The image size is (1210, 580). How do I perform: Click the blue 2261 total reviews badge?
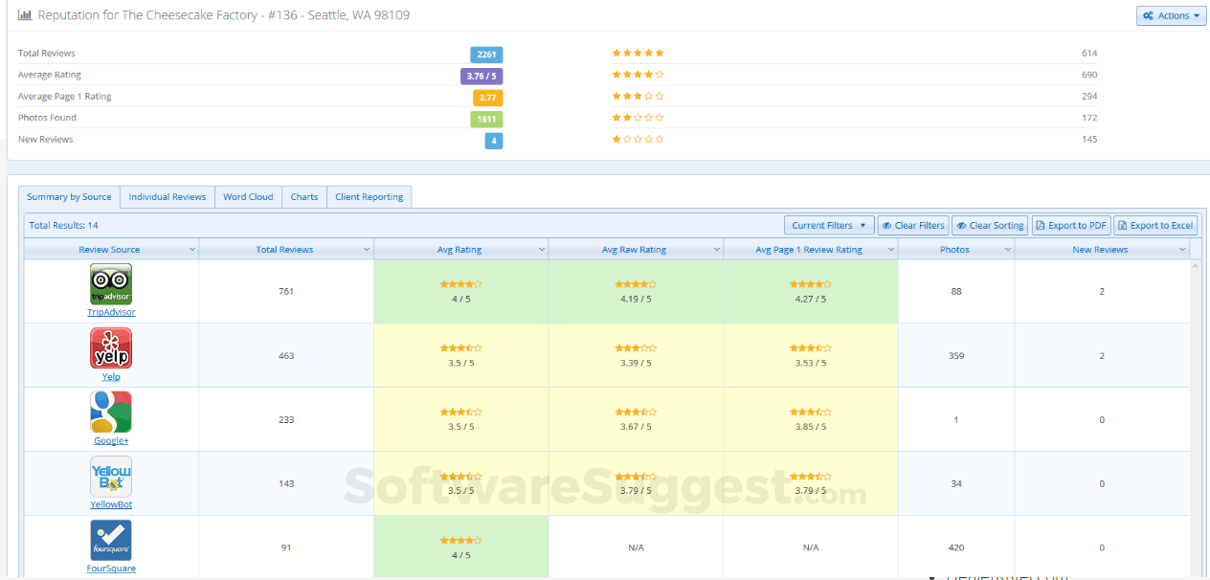pyautogui.click(x=486, y=55)
